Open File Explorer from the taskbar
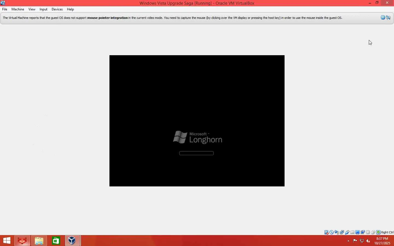The width and height of the screenshot is (394, 246). point(39,241)
